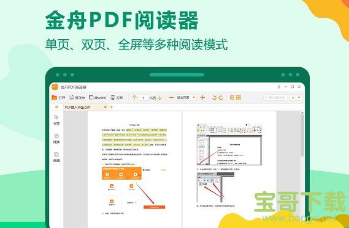Select the PDF插入书签.pdf tab

(x=86, y=107)
